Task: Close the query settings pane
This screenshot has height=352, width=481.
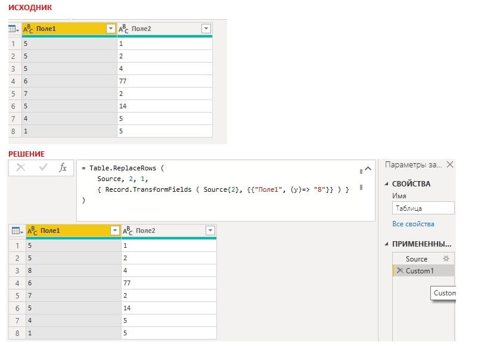Action: (450, 164)
